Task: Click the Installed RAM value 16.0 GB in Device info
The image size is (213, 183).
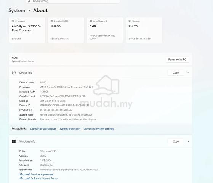Action: point(45,91)
